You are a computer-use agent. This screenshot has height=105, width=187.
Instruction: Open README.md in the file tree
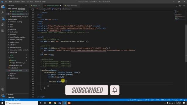[x=14, y=78]
